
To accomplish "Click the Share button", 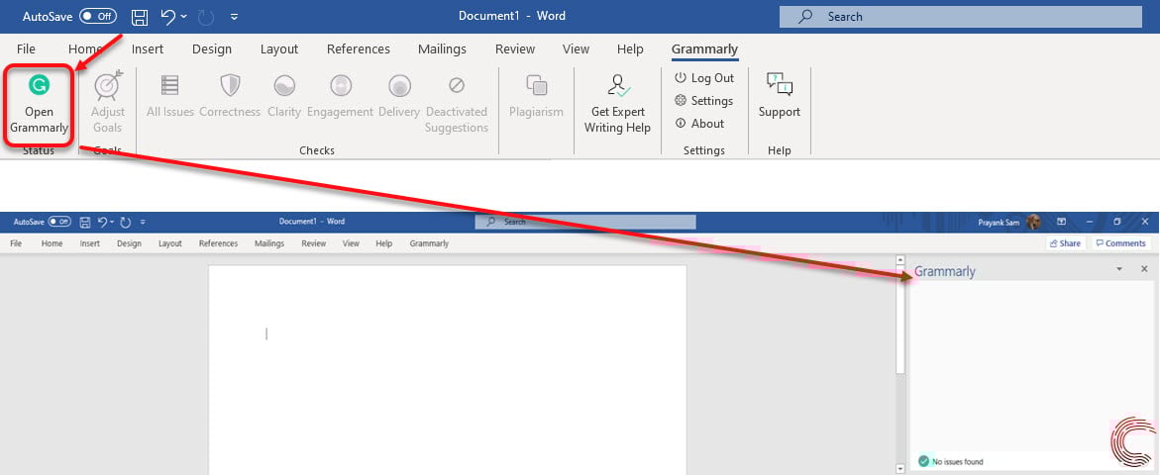I will 1065,243.
